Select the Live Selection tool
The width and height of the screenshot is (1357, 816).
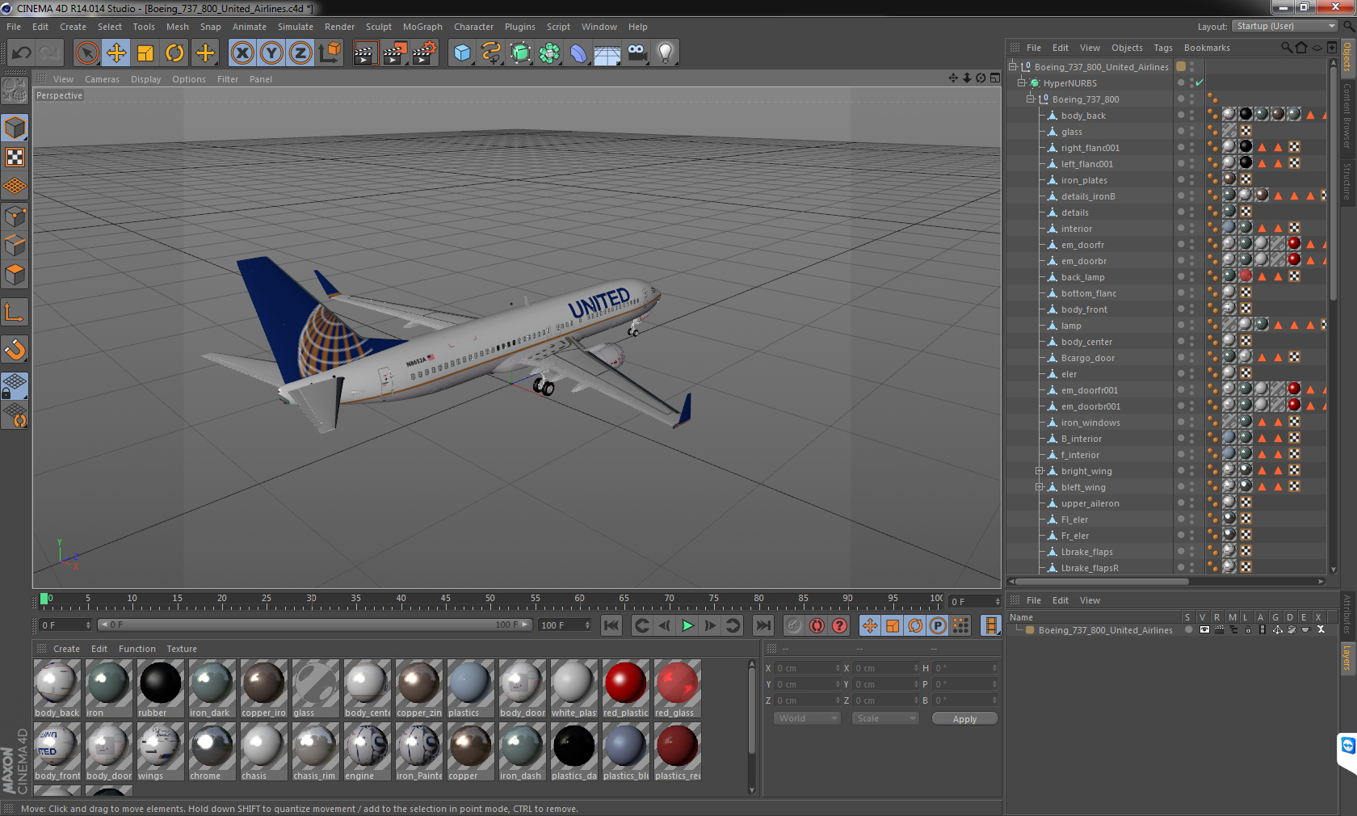click(86, 53)
